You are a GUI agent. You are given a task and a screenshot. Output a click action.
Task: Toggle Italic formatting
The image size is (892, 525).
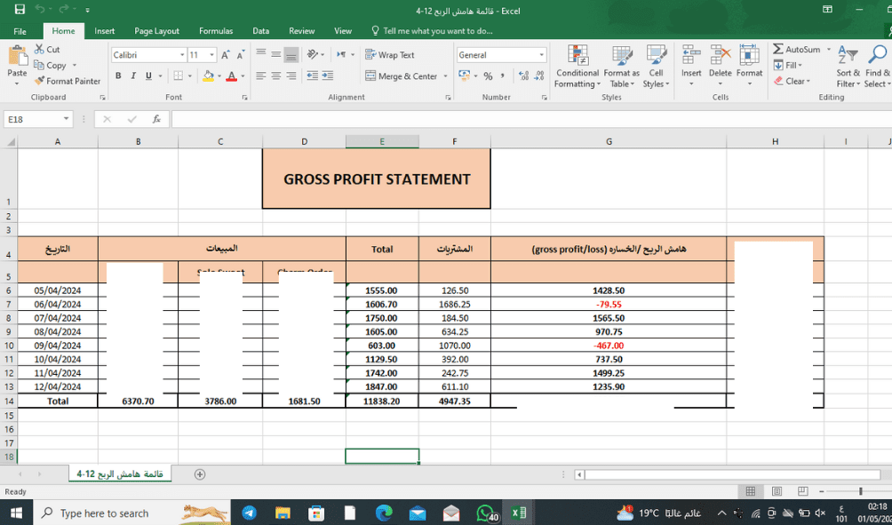(x=133, y=76)
